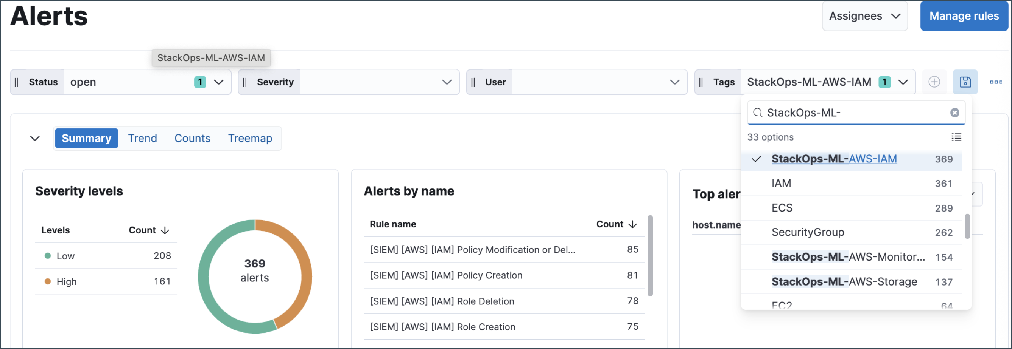The image size is (1012, 349).
Task: Click the save filter controls disk icon
Action: (965, 82)
